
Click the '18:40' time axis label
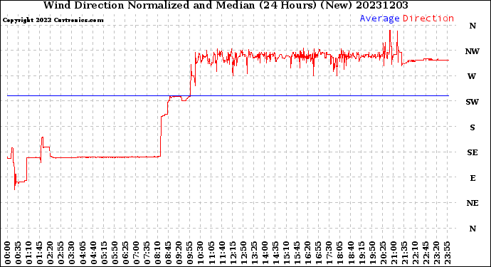351,253
